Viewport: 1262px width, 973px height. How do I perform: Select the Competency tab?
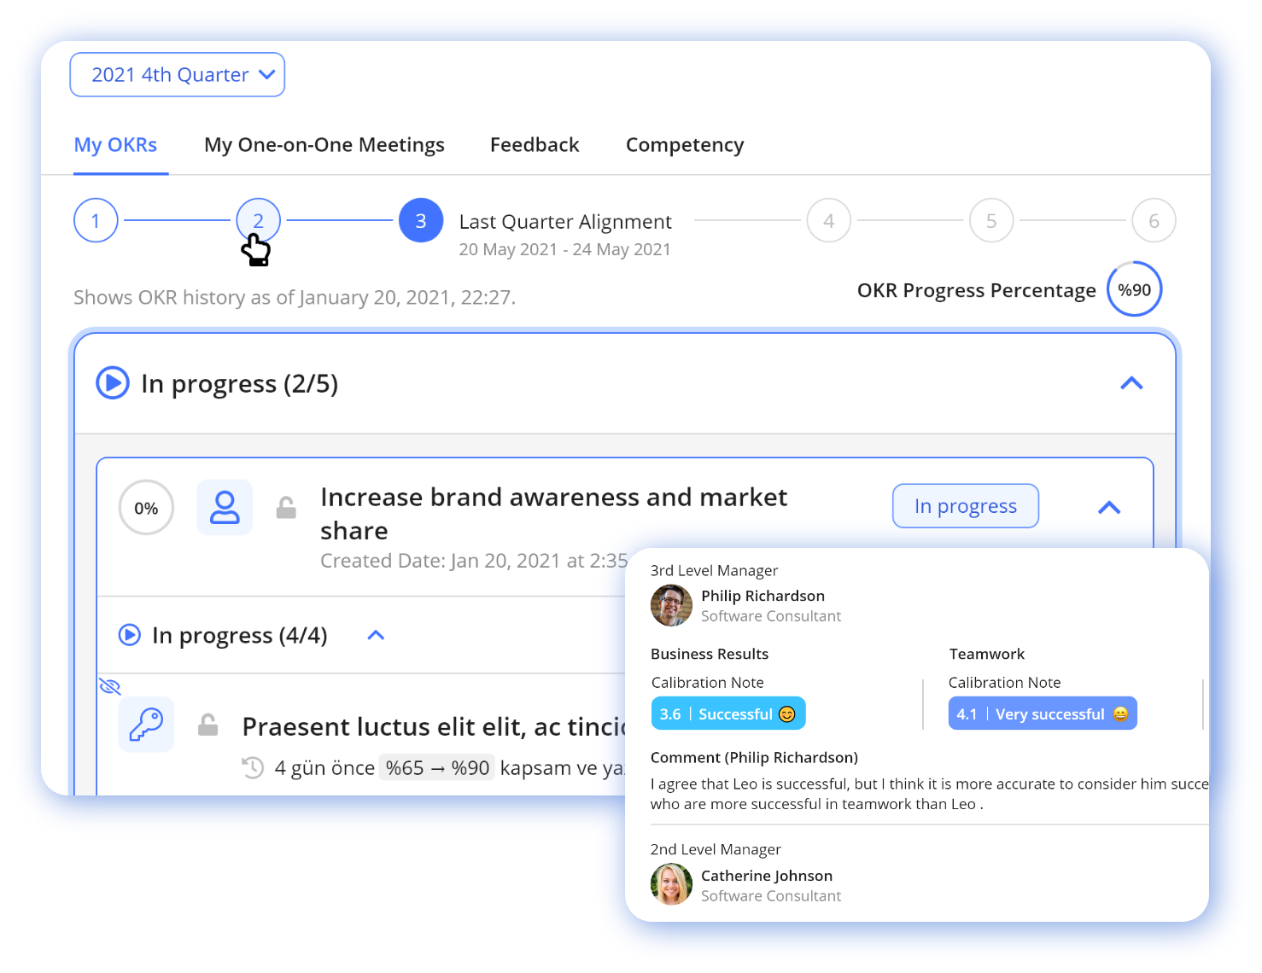click(x=685, y=145)
